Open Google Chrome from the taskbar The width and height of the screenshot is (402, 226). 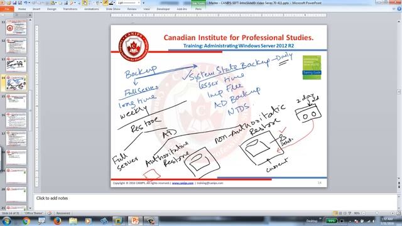tap(26, 221)
